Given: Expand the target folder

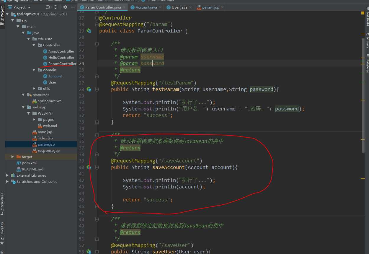Looking at the screenshot, I should 13,157.
